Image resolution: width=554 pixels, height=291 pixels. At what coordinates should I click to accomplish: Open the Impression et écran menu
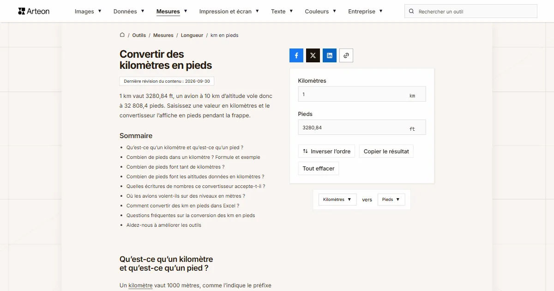(x=229, y=12)
